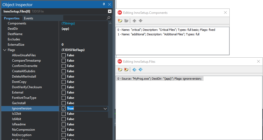Click Add New icon in Components editor toolbar
The width and height of the screenshot is (263, 140).
(120, 21)
